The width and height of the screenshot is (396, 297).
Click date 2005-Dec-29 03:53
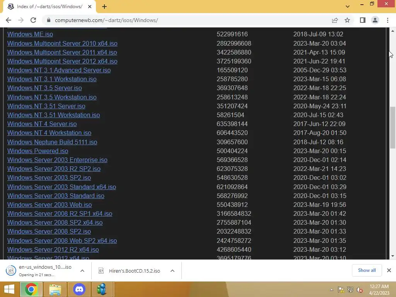320,70
